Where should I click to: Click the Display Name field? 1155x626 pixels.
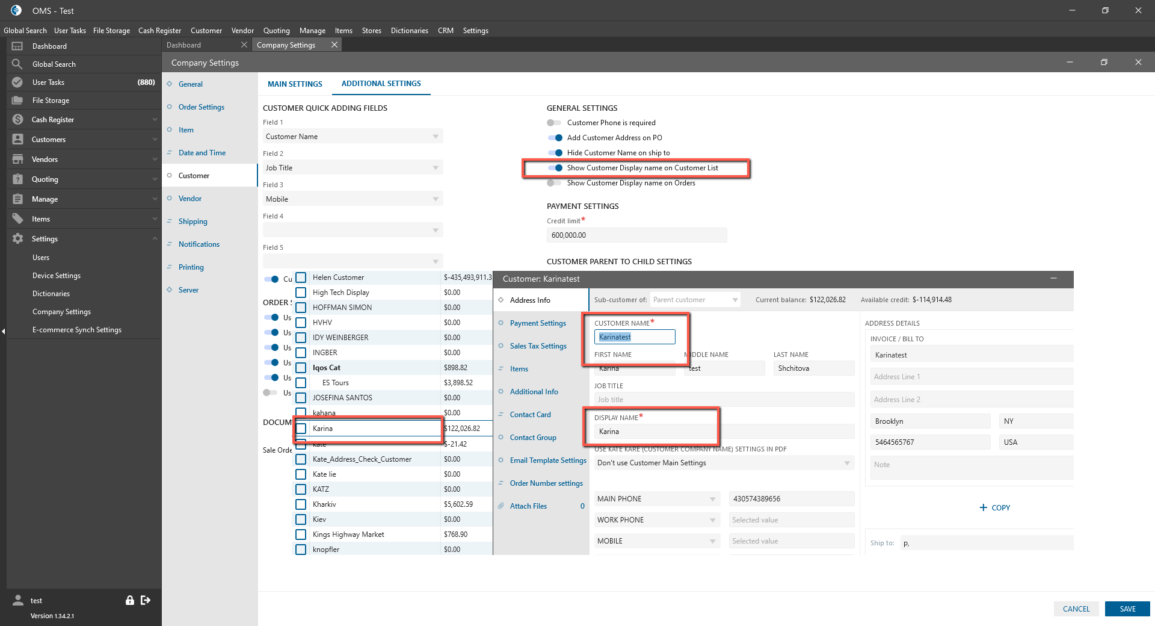[724, 432]
